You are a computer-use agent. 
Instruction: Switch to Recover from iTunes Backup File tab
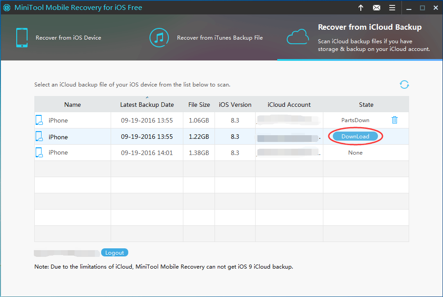pos(219,38)
